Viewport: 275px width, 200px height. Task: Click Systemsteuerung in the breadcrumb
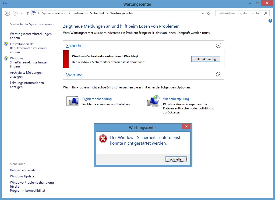54,13
